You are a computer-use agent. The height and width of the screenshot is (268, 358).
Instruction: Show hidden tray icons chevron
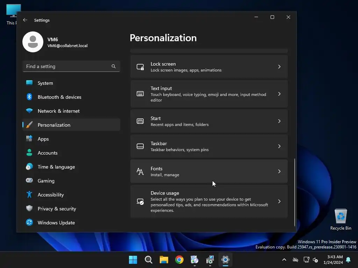click(284, 260)
